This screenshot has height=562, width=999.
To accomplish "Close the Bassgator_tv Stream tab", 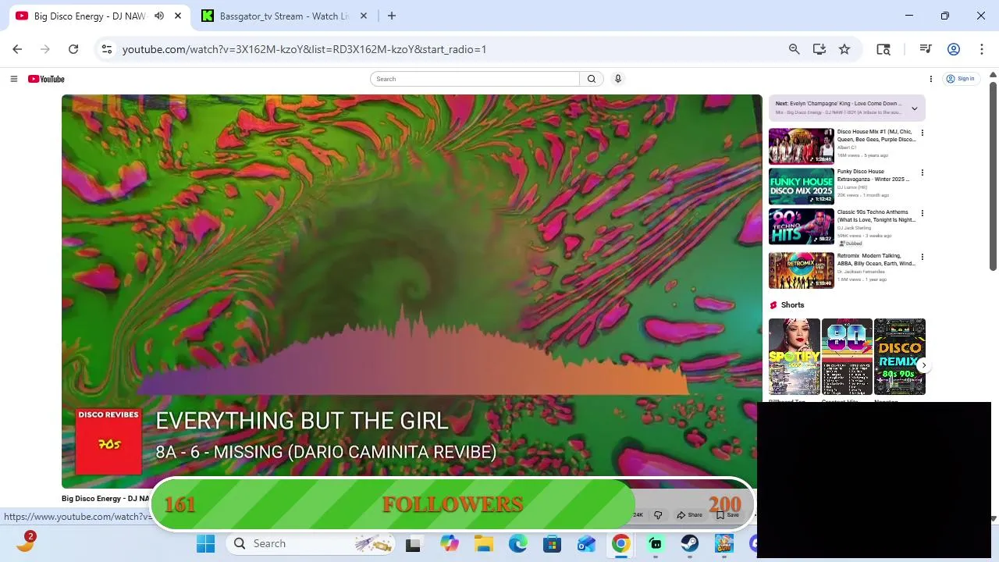I will point(363,16).
